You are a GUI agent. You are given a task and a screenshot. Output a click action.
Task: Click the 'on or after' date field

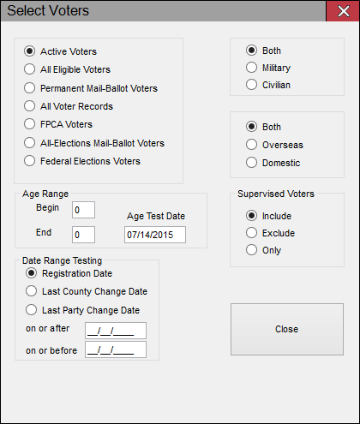click(x=116, y=331)
